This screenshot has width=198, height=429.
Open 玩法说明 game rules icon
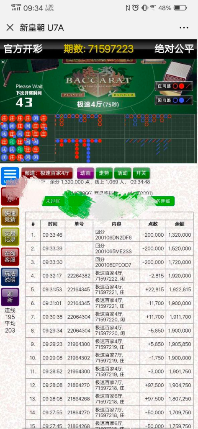click(10, 277)
